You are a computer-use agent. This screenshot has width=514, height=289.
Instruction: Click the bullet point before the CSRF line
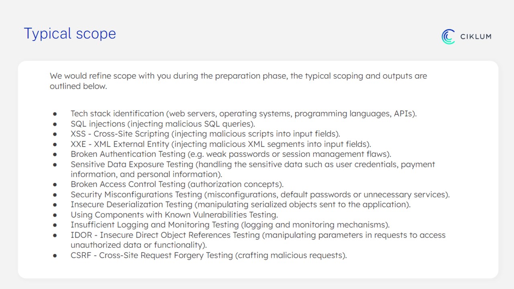(x=55, y=256)
